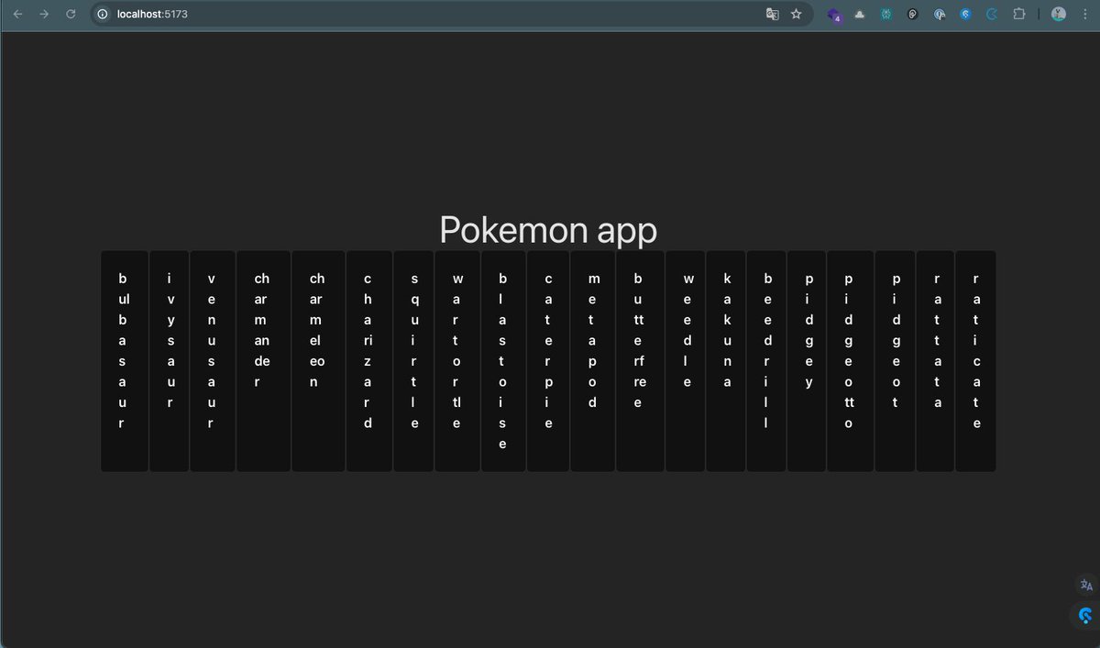Click the floating blue circle button on the page

tap(1086, 616)
